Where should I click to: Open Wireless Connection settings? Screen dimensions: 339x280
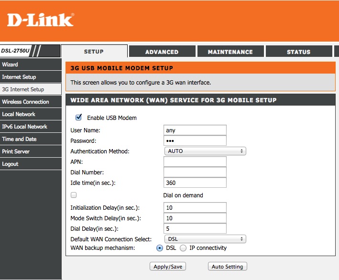(x=31, y=102)
